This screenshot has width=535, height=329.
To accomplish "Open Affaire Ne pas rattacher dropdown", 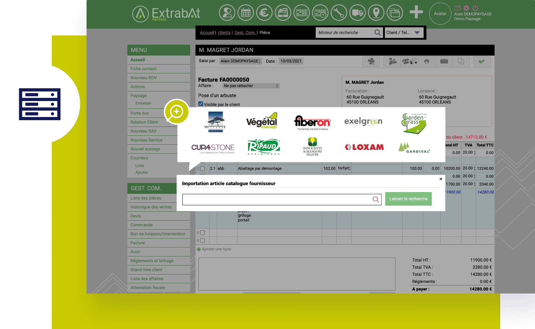I will 251,86.
